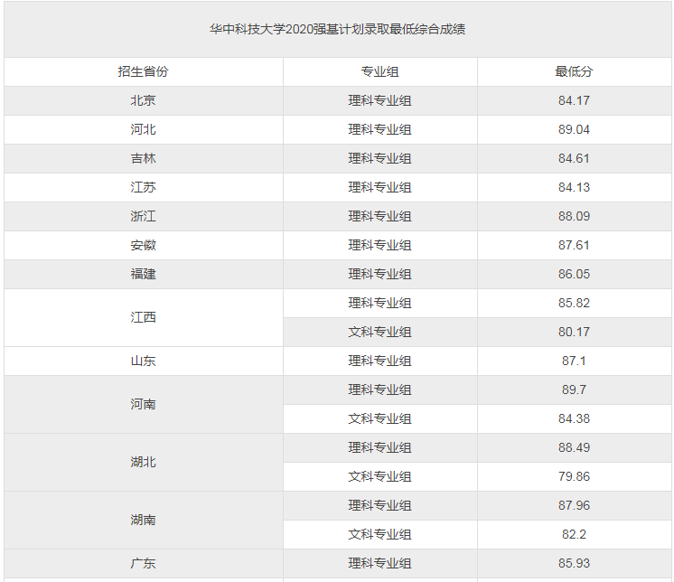Select score 89.04 in 河北 row
Image resolution: width=674 pixels, height=582 pixels.
click(574, 129)
